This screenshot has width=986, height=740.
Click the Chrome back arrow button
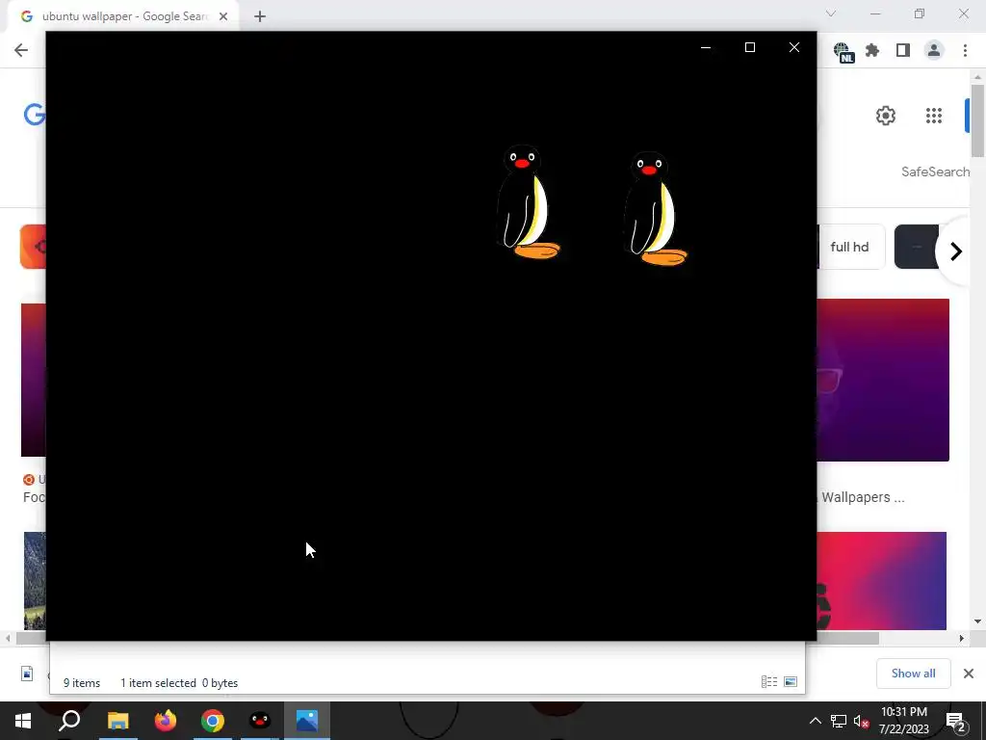click(21, 50)
